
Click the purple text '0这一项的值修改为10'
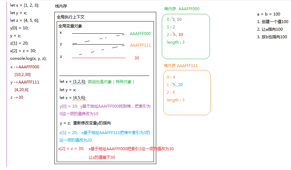tap(79, 114)
